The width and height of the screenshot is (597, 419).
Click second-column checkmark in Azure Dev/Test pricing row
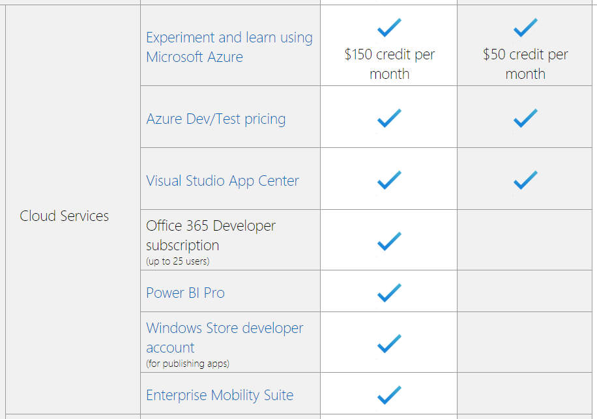click(x=525, y=119)
